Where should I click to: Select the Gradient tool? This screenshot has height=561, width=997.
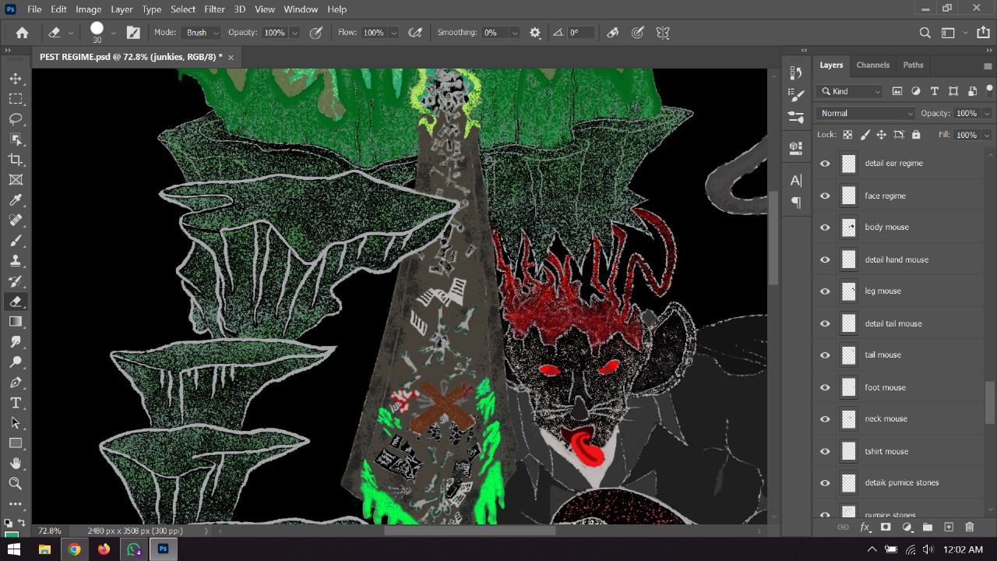[x=16, y=322]
